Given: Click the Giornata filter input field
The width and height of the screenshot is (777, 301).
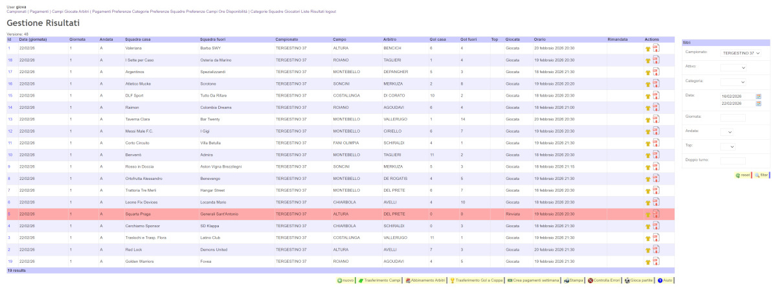Looking at the screenshot, I should [732, 117].
